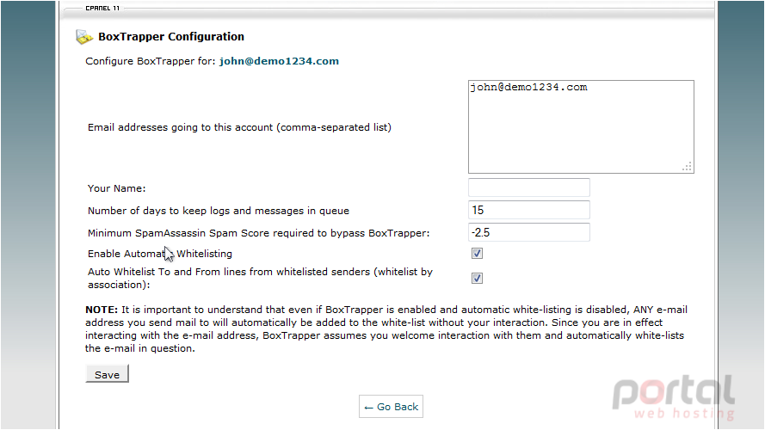Screen dimensions: 765x430
Task: Click the john@demo1234.com account heading
Action: [x=279, y=61]
